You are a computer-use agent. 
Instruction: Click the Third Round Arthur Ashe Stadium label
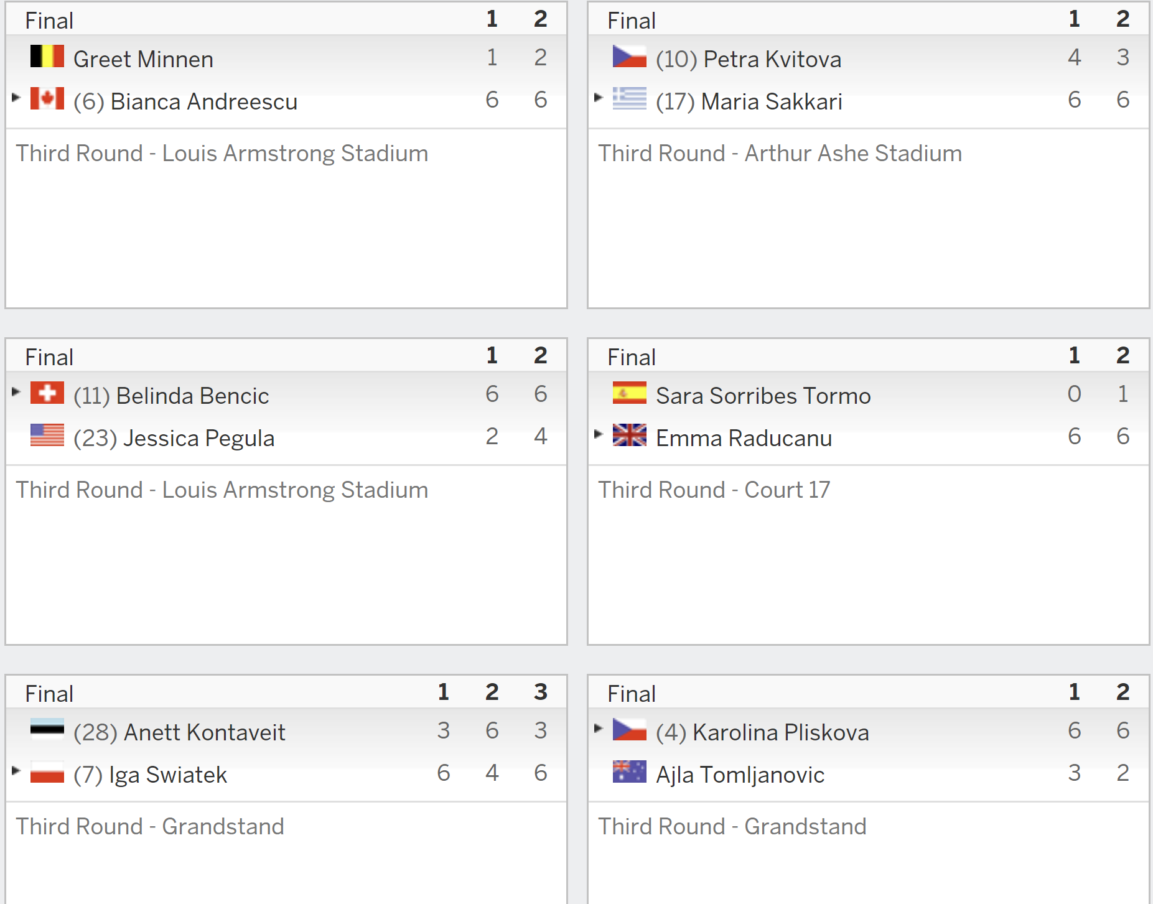click(x=780, y=153)
